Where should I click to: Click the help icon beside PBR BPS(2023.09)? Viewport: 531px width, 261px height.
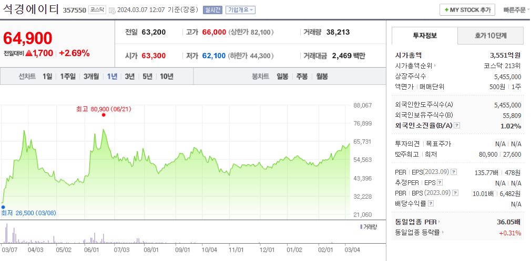pos(455,193)
